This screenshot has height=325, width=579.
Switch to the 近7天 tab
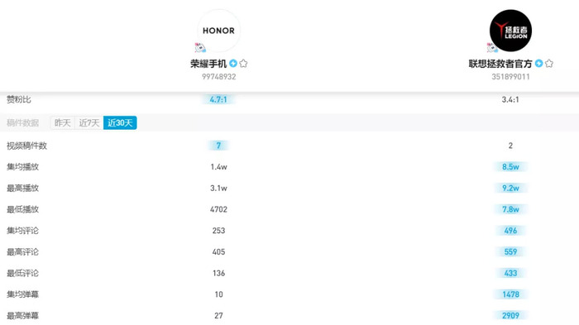(89, 122)
